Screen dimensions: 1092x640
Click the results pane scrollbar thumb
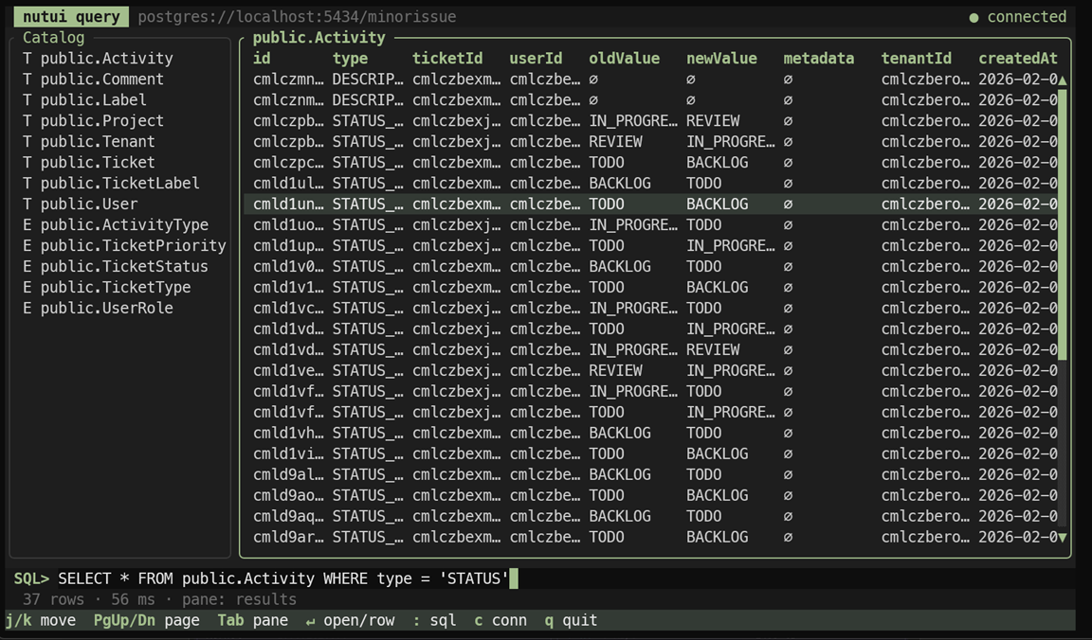pos(1062,224)
